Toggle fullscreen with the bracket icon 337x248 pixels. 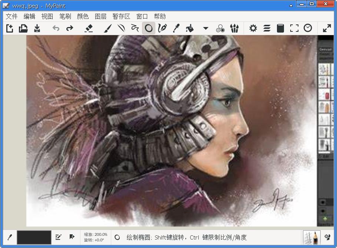[294, 28]
